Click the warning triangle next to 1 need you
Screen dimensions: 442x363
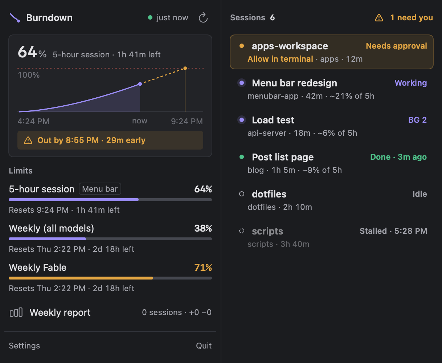(x=379, y=17)
